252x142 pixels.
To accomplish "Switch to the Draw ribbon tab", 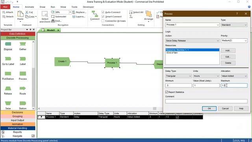I will pyautogui.click(x=43, y=7).
